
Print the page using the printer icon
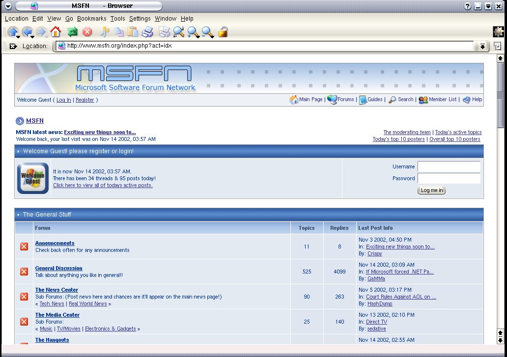[147, 31]
